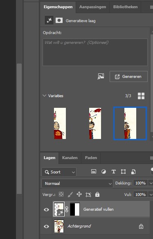
Task: Click the left document vertical scrollbar
Action: point(19,129)
